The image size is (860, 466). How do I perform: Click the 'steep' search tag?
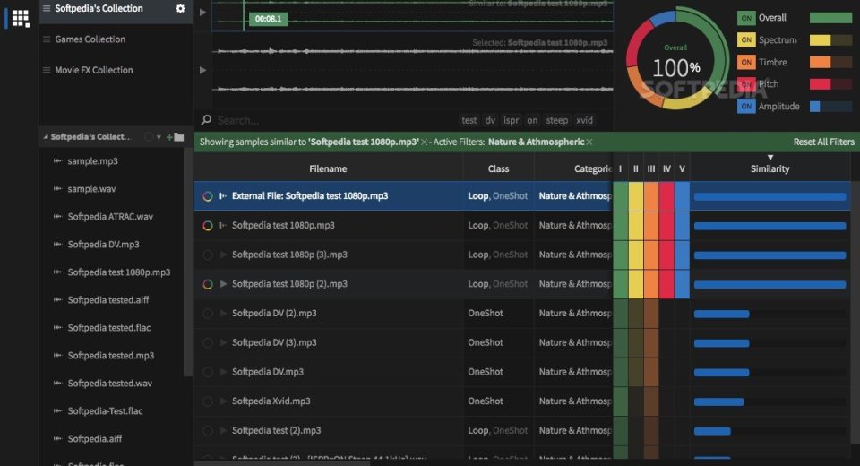point(556,120)
